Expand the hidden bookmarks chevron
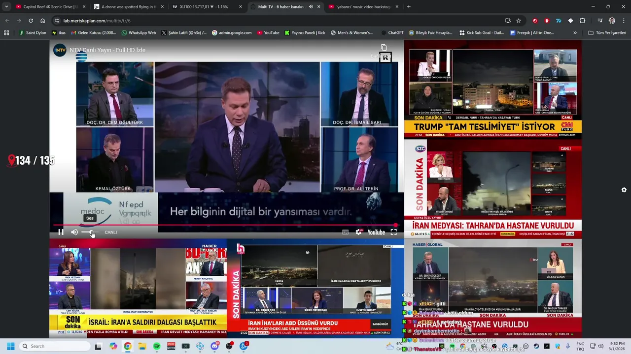This screenshot has height=354, width=631. point(575,33)
